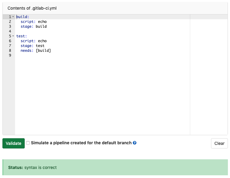230x178 pixels.
Task: Select line number 7 in the gutter
Action: pyautogui.click(x=10, y=46)
